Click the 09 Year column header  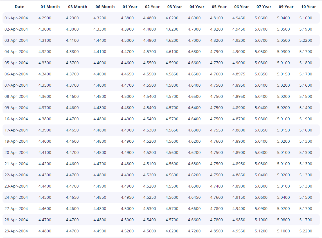(286, 7)
